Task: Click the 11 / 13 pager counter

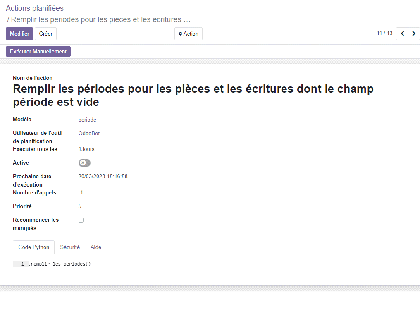Action: click(384, 34)
